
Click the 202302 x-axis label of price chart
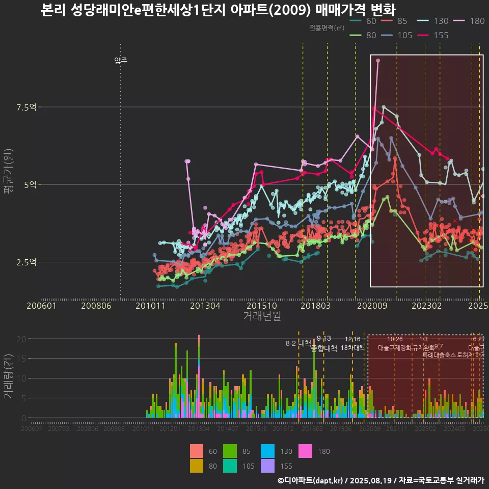pos(427,306)
